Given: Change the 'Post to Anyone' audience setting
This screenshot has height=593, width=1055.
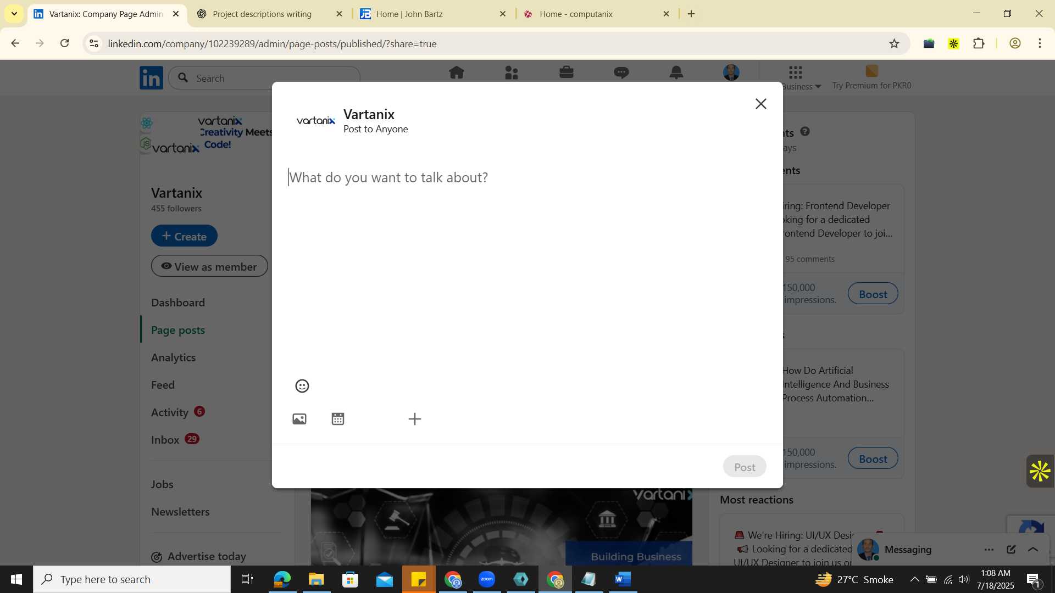Looking at the screenshot, I should [x=376, y=129].
